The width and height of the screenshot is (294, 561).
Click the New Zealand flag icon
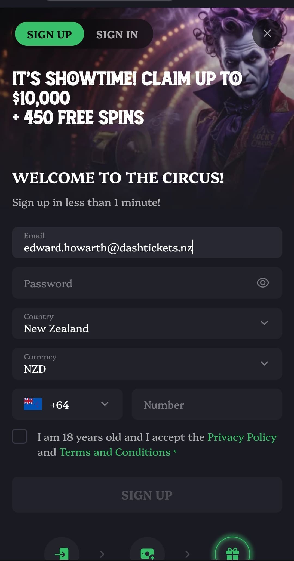coord(33,404)
